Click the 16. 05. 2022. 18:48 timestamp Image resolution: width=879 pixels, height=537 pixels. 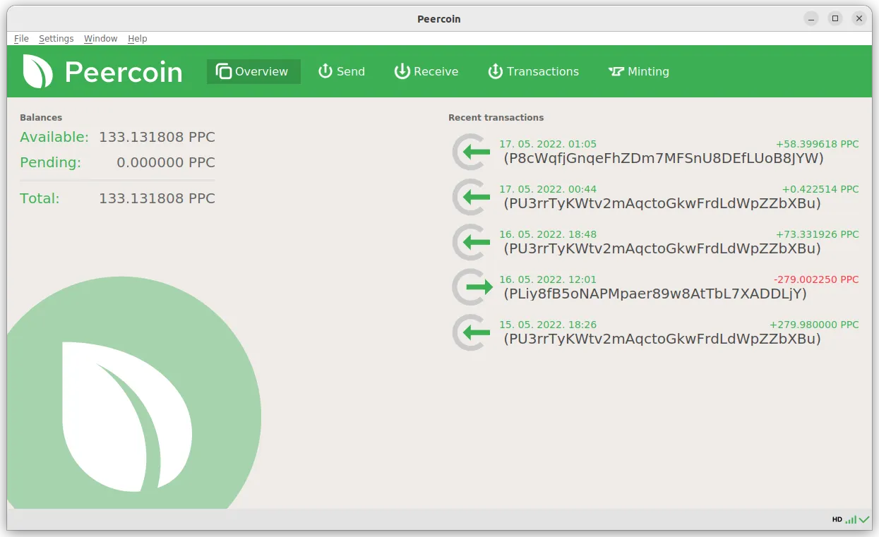click(548, 234)
